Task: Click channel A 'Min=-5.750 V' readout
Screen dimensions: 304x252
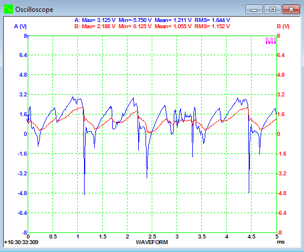Action: [135, 20]
